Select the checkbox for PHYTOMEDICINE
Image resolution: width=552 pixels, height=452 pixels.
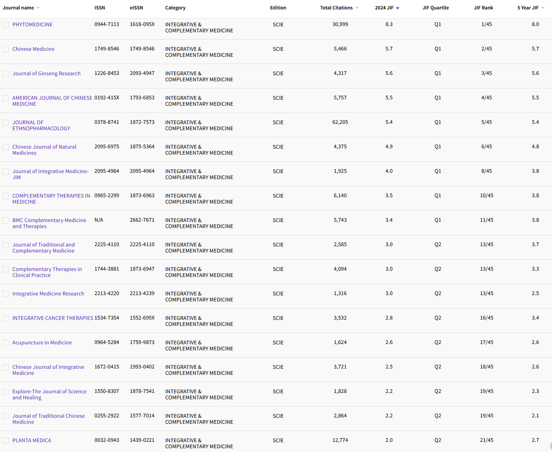[6, 24]
